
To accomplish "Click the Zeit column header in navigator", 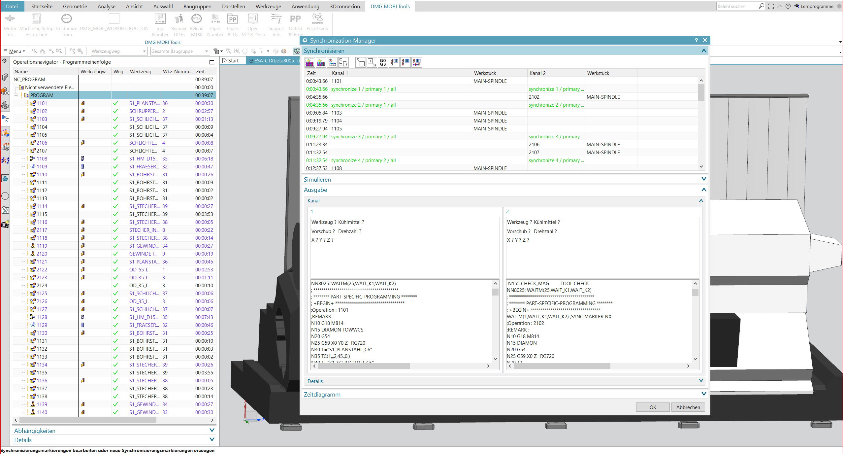I will pos(205,71).
